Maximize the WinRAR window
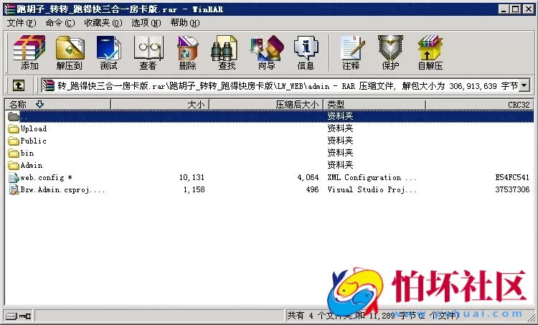 (x=515, y=9)
